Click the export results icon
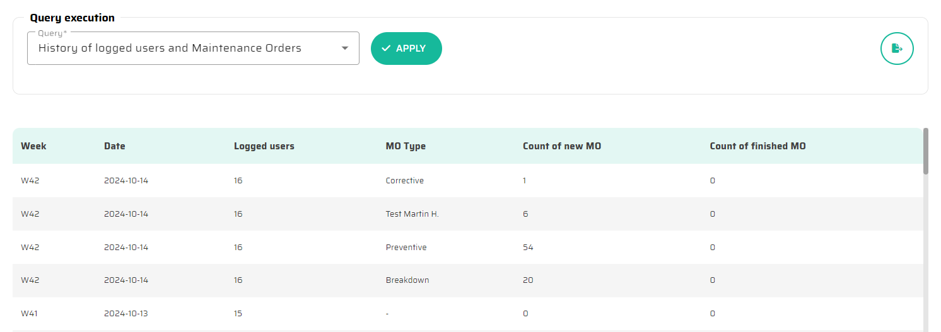941x332 pixels. click(897, 49)
